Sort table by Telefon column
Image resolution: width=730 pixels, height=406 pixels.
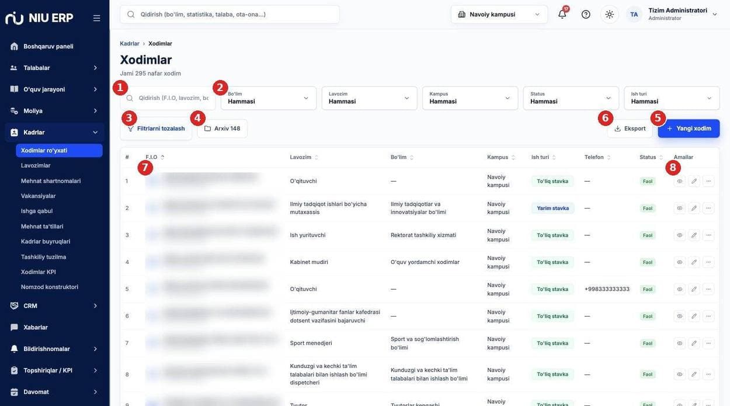coord(597,157)
